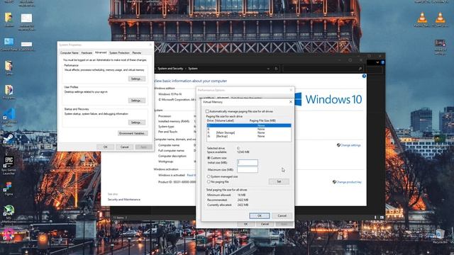Switch to Computer Name tab in System Properties

[x=70, y=52]
